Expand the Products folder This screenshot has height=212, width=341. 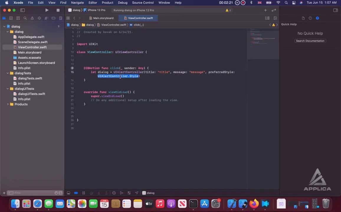(x=8, y=104)
